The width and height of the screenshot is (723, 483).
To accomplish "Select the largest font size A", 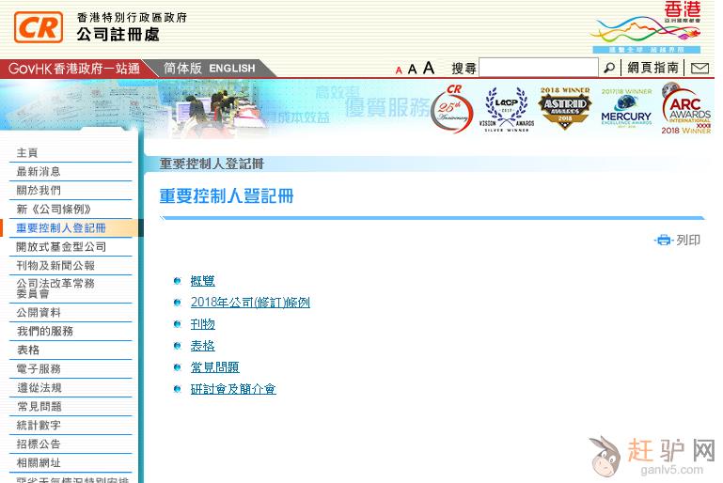I will [429, 68].
